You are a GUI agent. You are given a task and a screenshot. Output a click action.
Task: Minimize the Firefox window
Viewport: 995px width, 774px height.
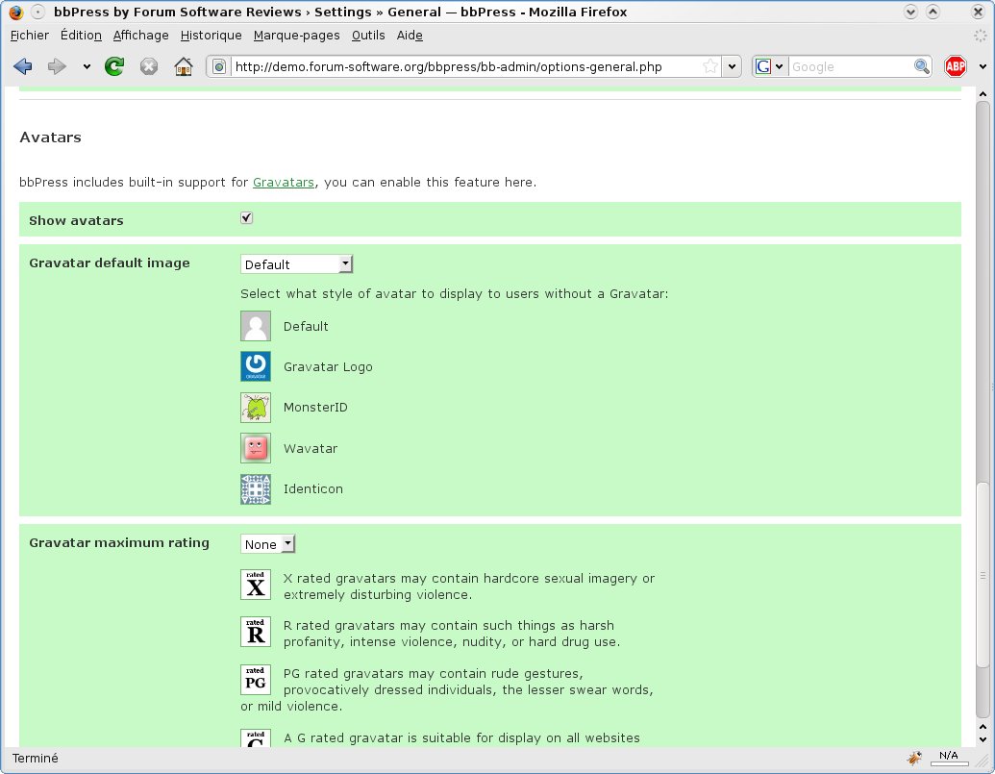point(910,12)
